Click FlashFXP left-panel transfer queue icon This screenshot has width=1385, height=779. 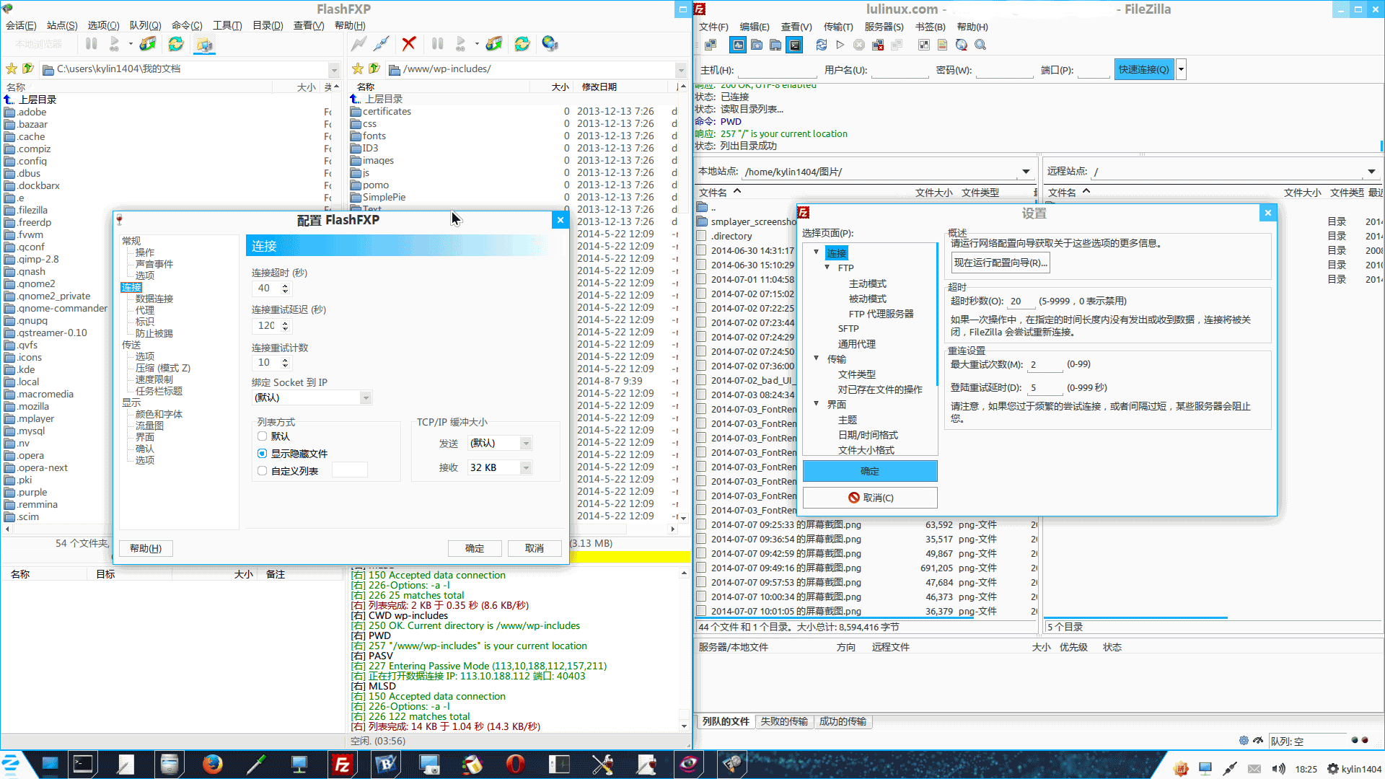[x=148, y=44]
